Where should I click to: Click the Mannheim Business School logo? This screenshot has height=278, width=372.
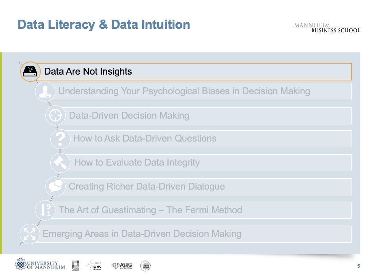327,28
